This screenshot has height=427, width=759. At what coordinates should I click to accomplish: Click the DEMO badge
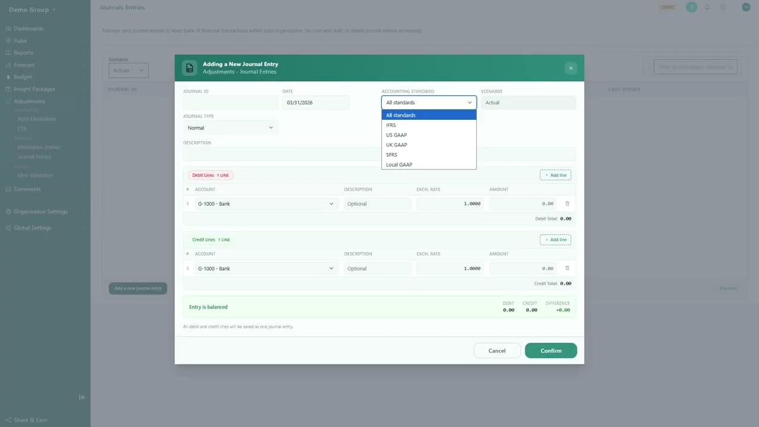pyautogui.click(x=668, y=7)
